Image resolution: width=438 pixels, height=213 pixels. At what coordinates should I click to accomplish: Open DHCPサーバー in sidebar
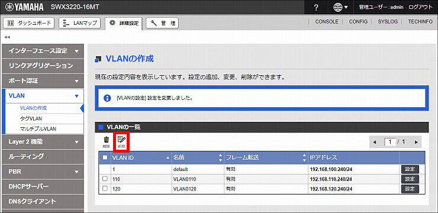point(43,186)
